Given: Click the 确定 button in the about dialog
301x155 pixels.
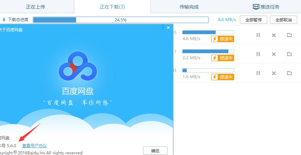Looking at the screenshot, I should click(x=155, y=151).
